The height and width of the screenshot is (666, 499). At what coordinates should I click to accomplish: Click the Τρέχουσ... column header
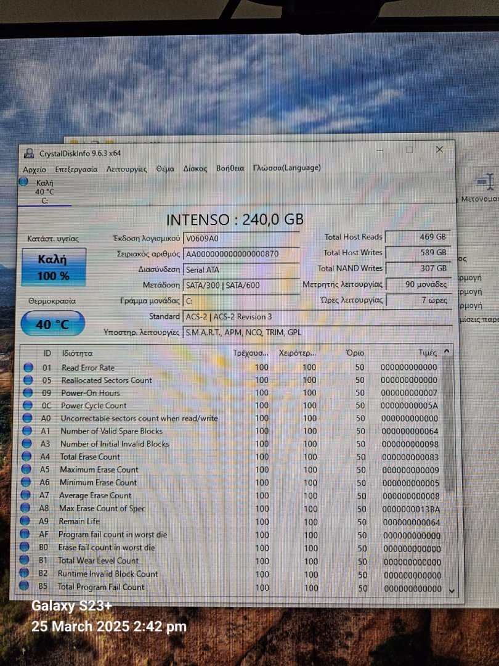point(251,353)
